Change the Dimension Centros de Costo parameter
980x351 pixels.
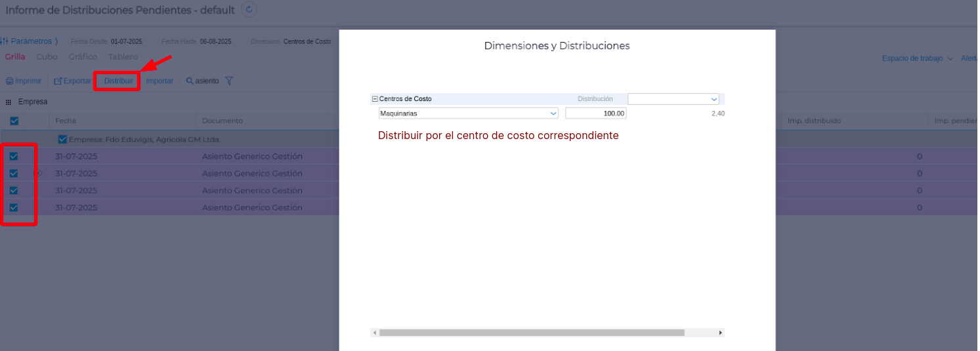click(x=291, y=41)
